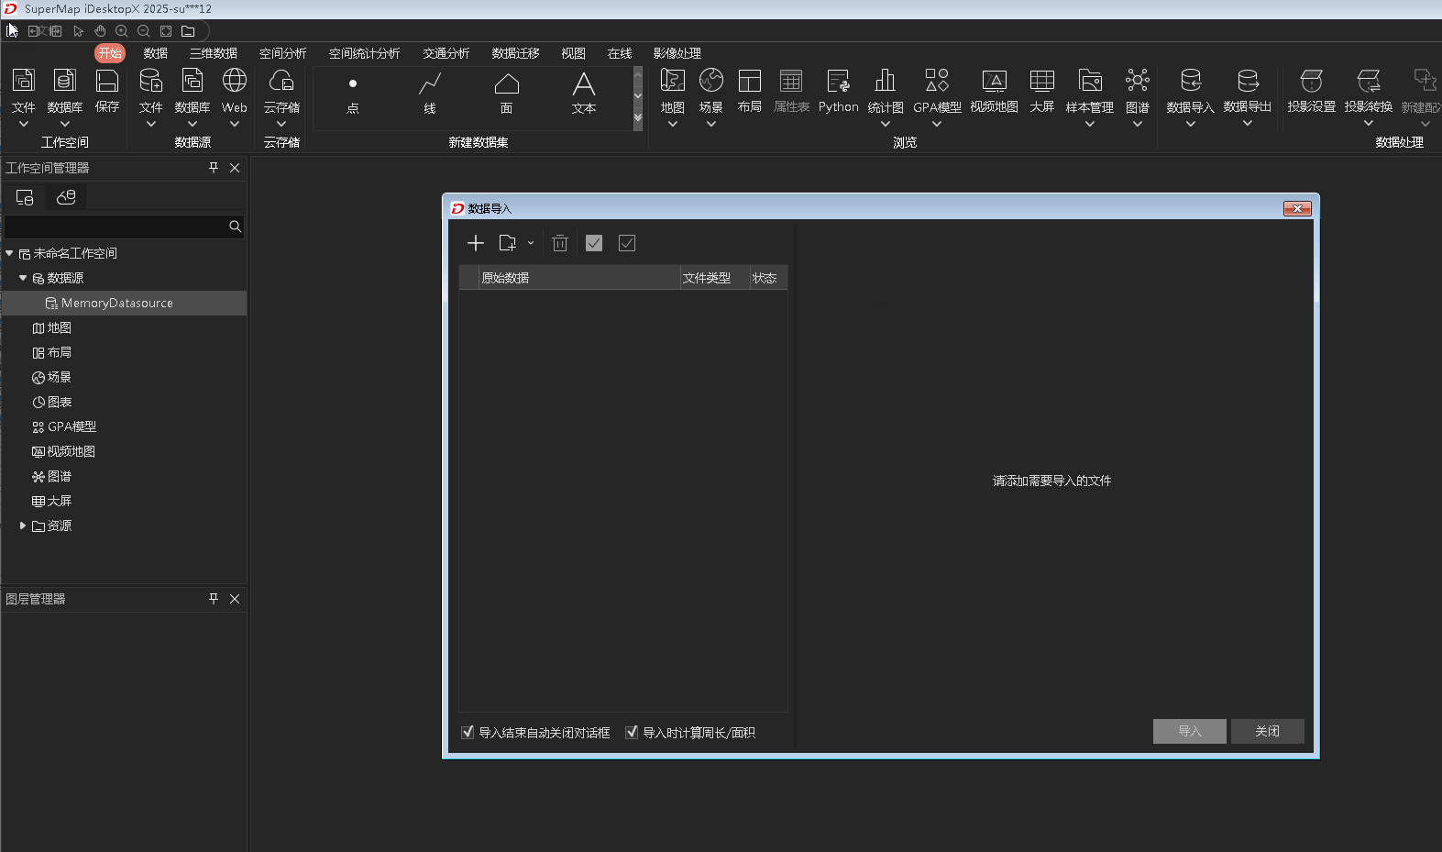The image size is (1442, 852).
Task: Click the trash delete icon in dialog
Action: tap(560, 243)
